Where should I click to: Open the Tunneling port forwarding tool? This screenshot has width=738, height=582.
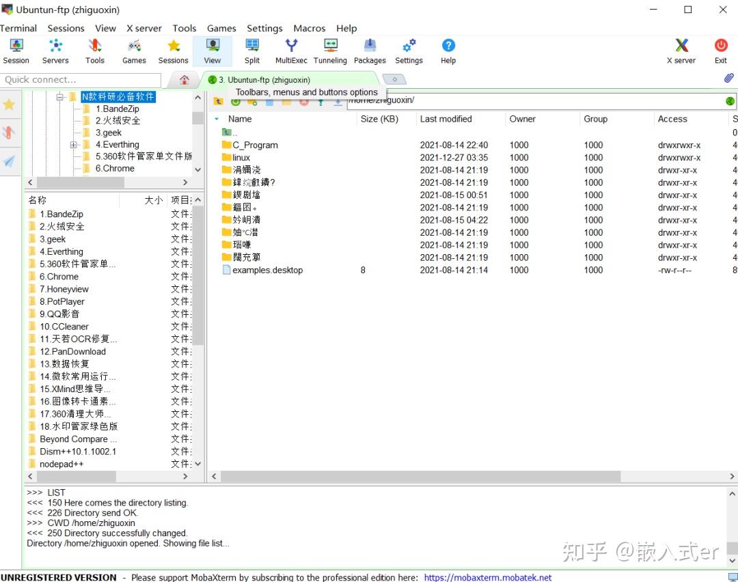click(x=330, y=49)
